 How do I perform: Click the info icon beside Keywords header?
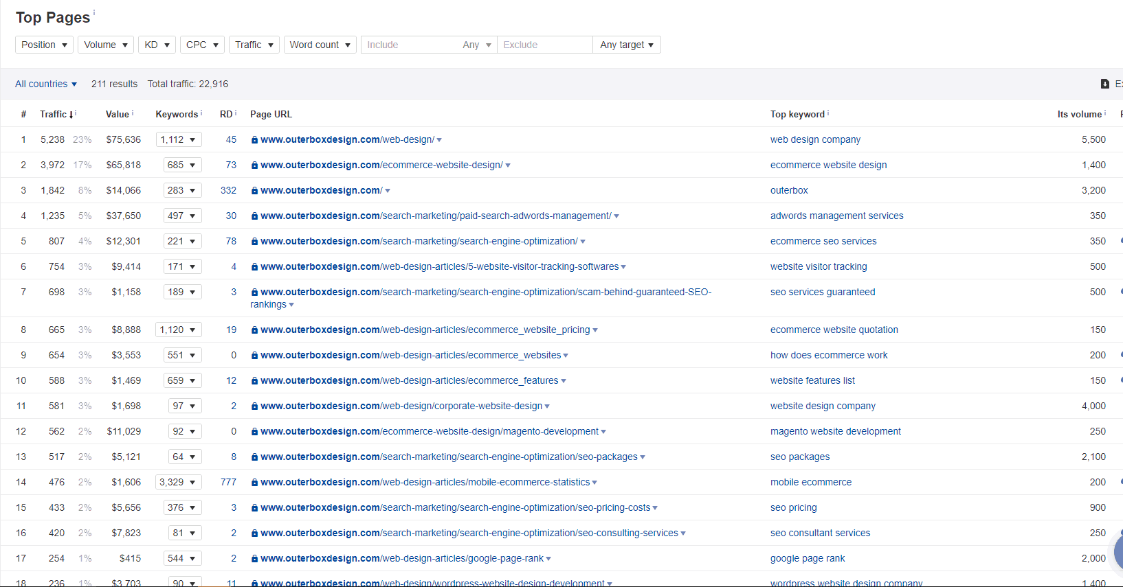pos(201,113)
